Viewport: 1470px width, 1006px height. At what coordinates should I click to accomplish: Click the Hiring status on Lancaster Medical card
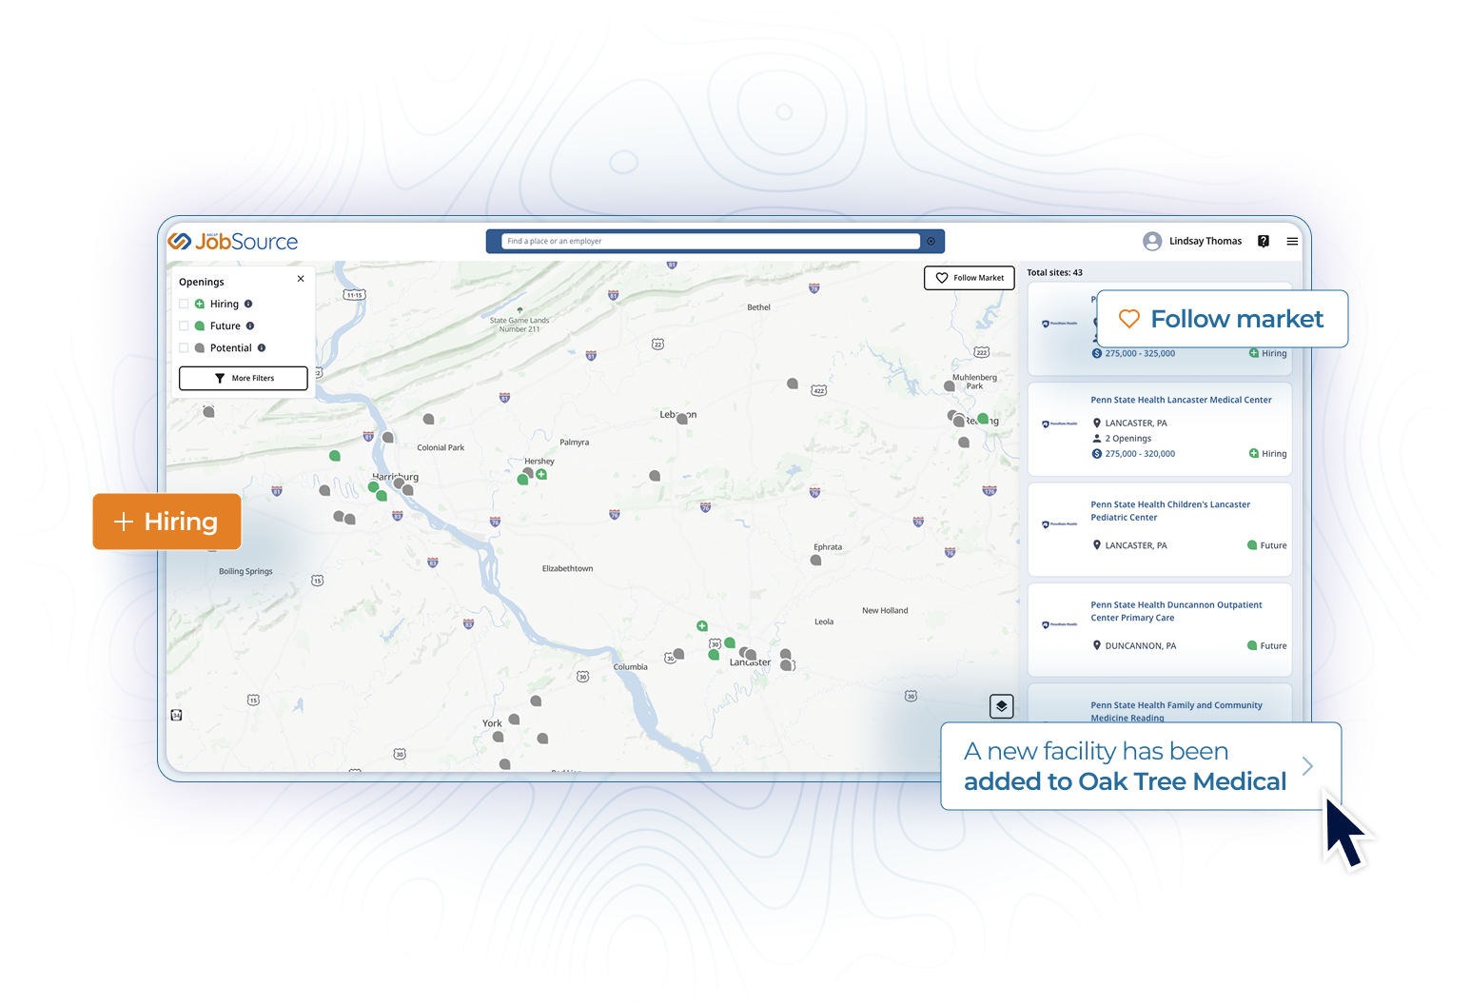(x=1267, y=454)
